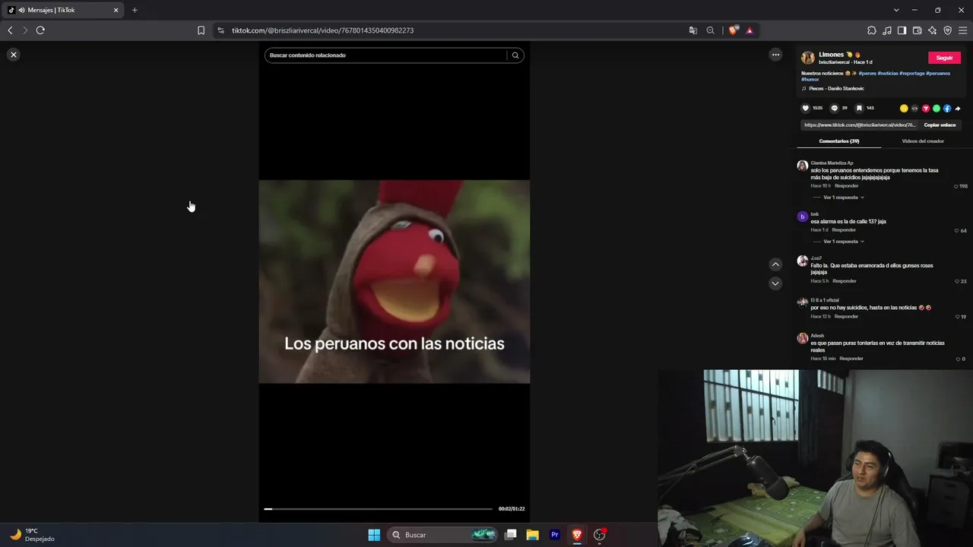Open a new browser tab
The image size is (973, 547).
coord(135,10)
